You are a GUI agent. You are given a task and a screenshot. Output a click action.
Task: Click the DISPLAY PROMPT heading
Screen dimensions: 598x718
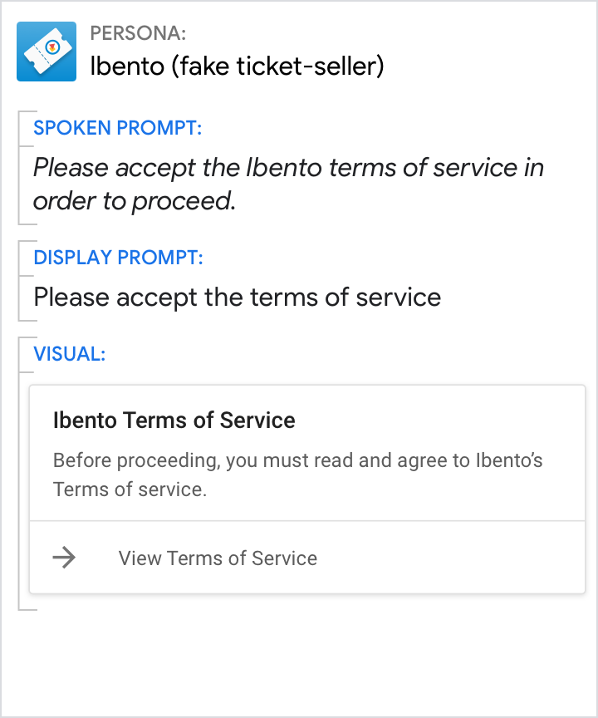click(117, 257)
